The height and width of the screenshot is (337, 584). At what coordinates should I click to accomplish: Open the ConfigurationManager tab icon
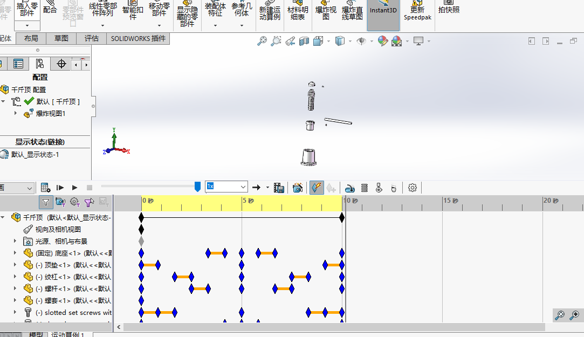pos(39,64)
